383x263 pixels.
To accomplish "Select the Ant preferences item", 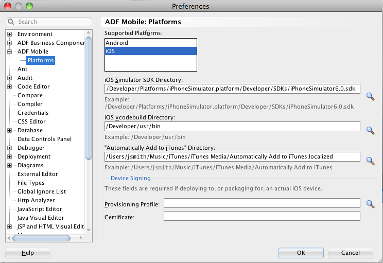I will coord(22,69).
